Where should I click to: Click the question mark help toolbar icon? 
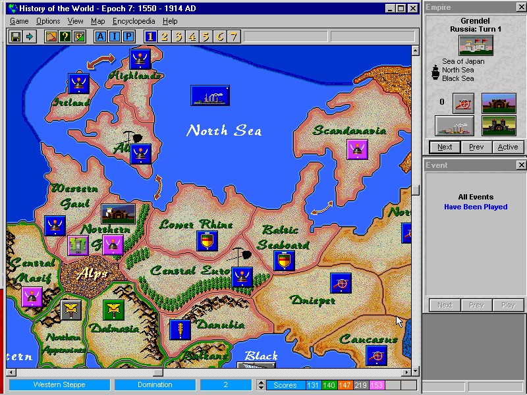pyautogui.click(x=65, y=36)
